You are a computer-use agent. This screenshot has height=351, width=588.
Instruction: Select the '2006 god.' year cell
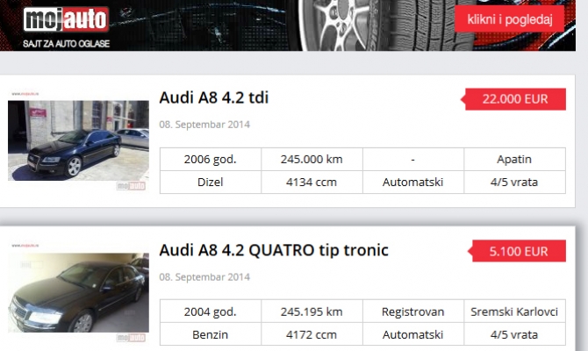[x=210, y=160]
